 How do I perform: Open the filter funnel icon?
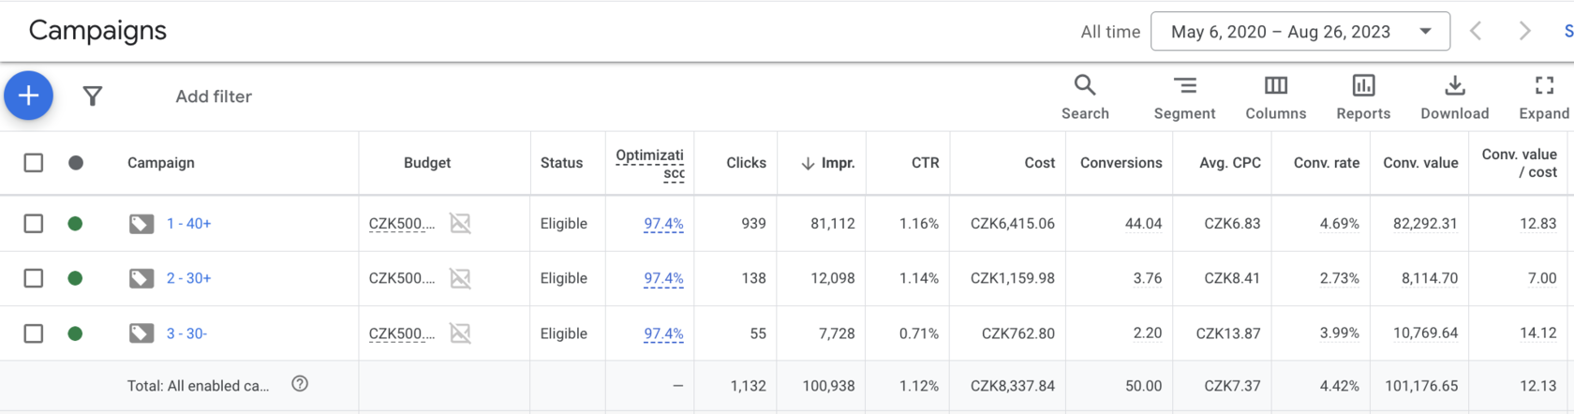[92, 96]
